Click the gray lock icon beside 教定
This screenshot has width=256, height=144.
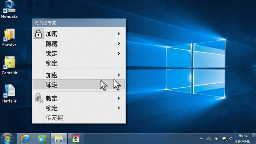click(38, 98)
